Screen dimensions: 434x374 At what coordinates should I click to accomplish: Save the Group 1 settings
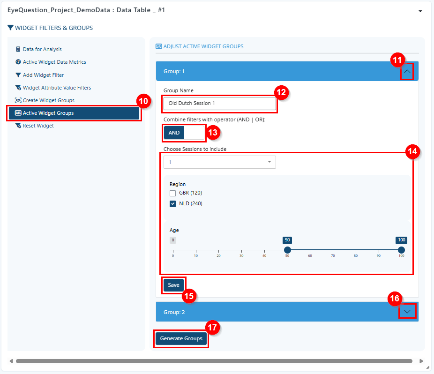click(x=173, y=285)
